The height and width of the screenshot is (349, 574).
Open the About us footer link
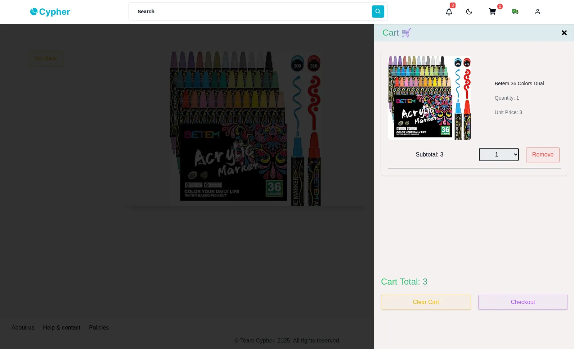pyautogui.click(x=23, y=328)
